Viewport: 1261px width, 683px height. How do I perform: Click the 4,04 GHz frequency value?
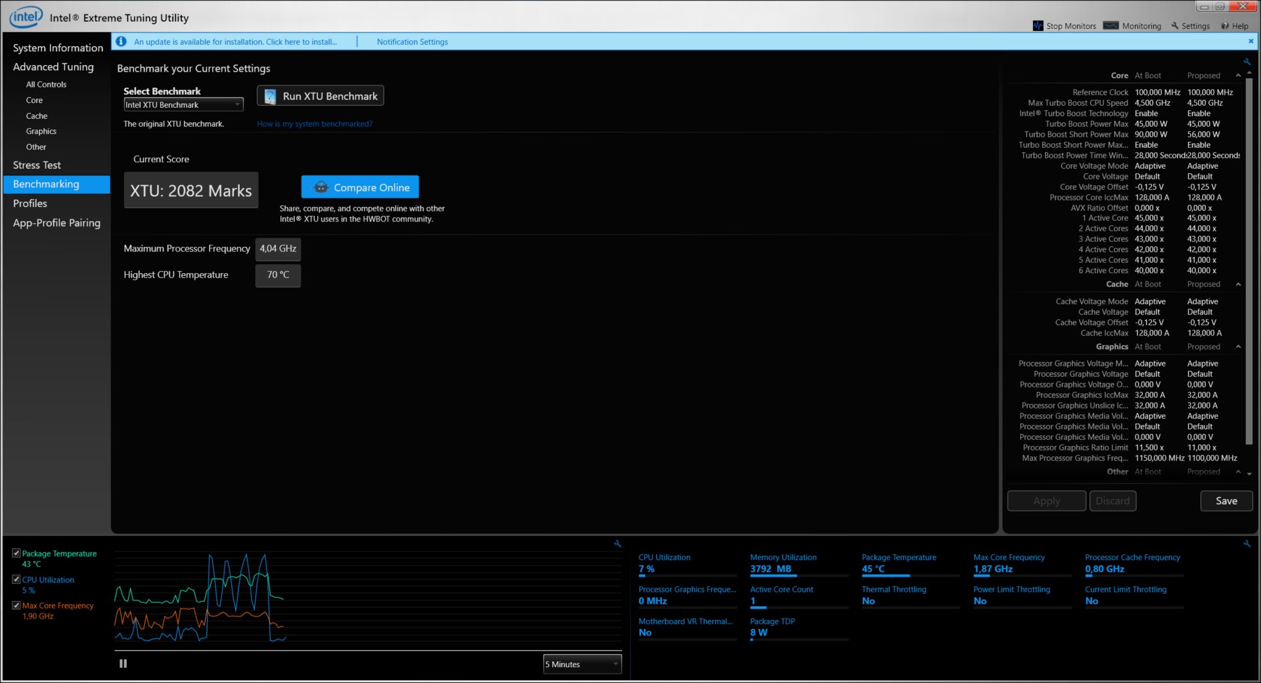pos(278,249)
